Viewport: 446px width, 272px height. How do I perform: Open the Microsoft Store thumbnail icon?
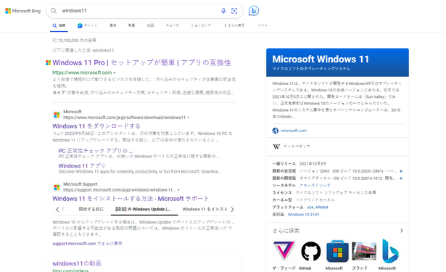click(x=337, y=251)
